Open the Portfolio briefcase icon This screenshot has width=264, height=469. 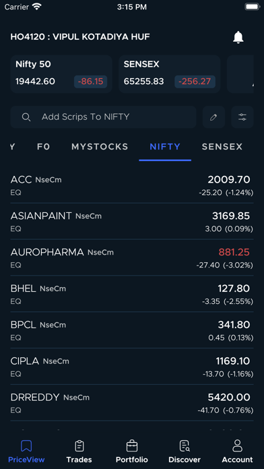[x=132, y=446]
